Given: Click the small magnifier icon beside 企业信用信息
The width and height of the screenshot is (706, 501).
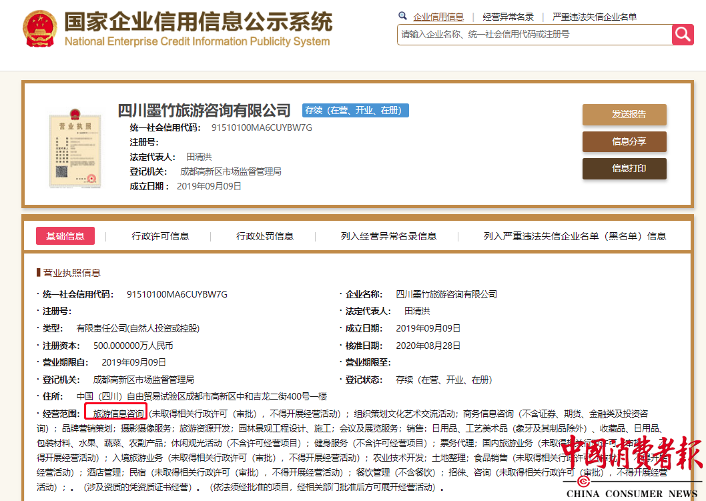Looking at the screenshot, I should [x=402, y=16].
